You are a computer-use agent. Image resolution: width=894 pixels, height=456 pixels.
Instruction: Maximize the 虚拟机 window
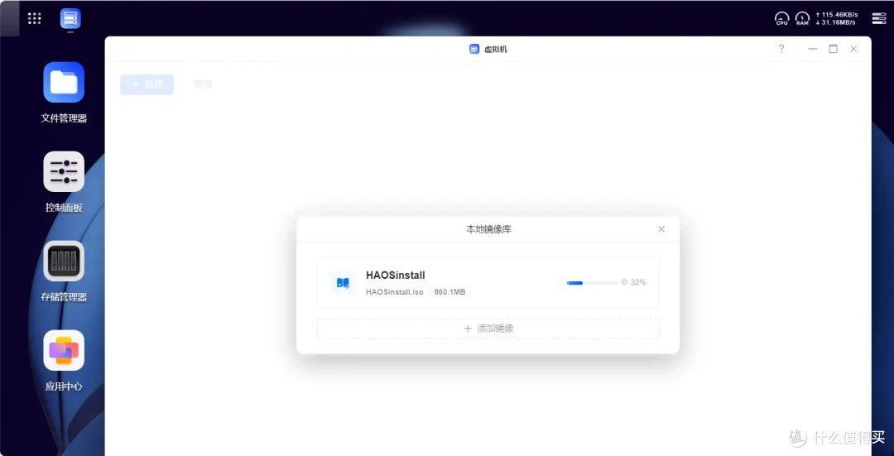coord(833,49)
